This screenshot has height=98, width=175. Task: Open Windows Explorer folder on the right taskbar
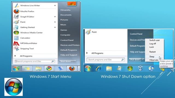(109, 68)
